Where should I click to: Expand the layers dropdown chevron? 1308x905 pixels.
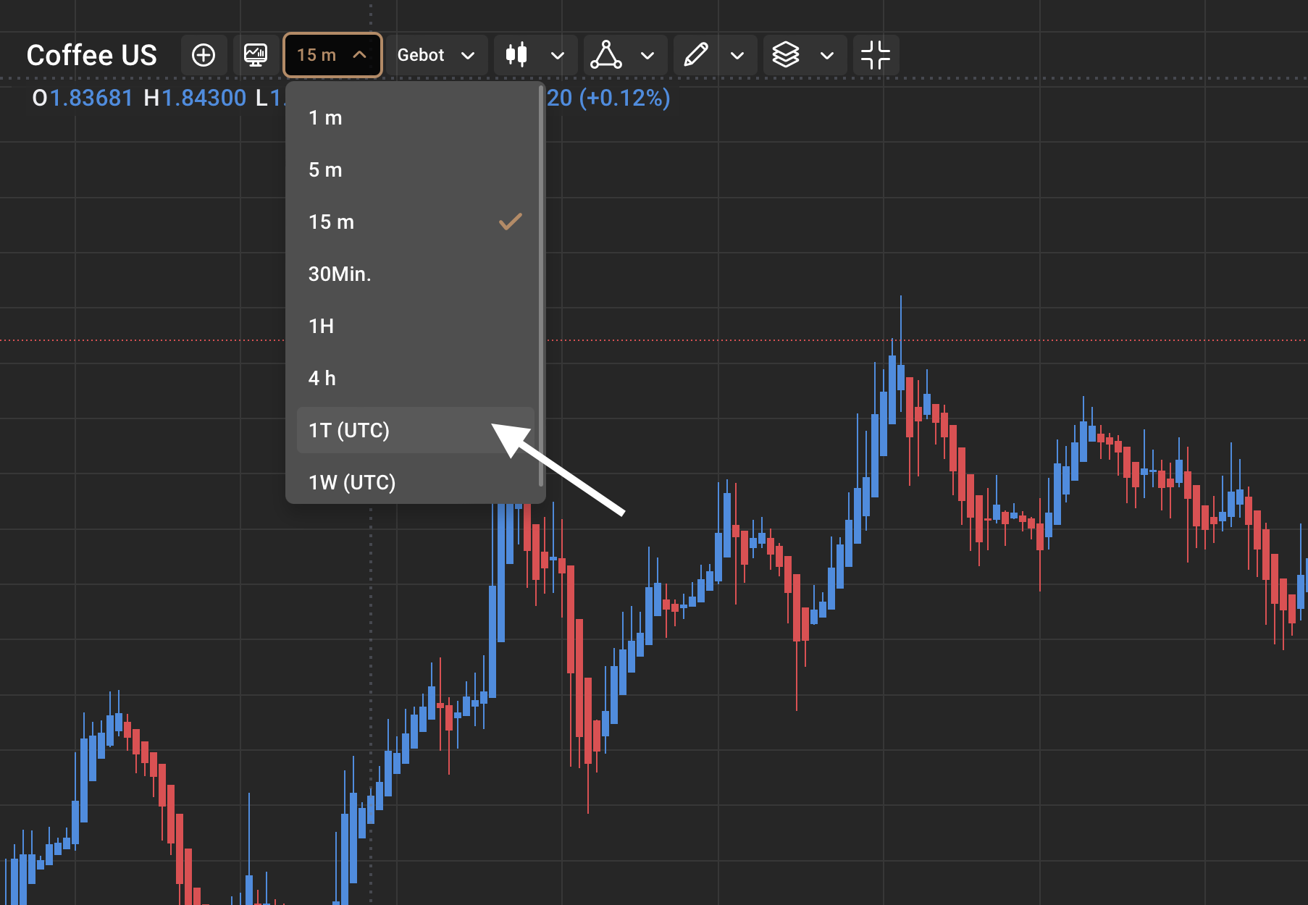(827, 55)
